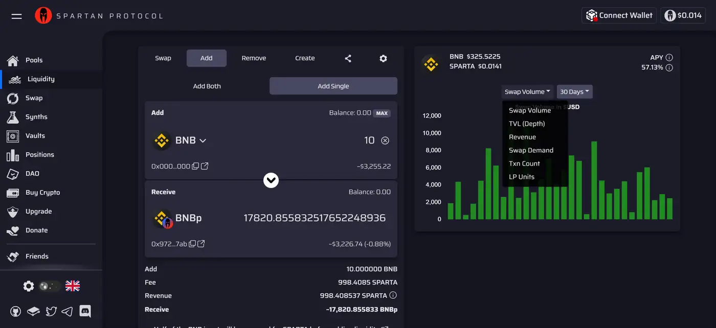This screenshot has height=328, width=716.
Task: Open BNBp address in explorer
Action: pyautogui.click(x=201, y=244)
